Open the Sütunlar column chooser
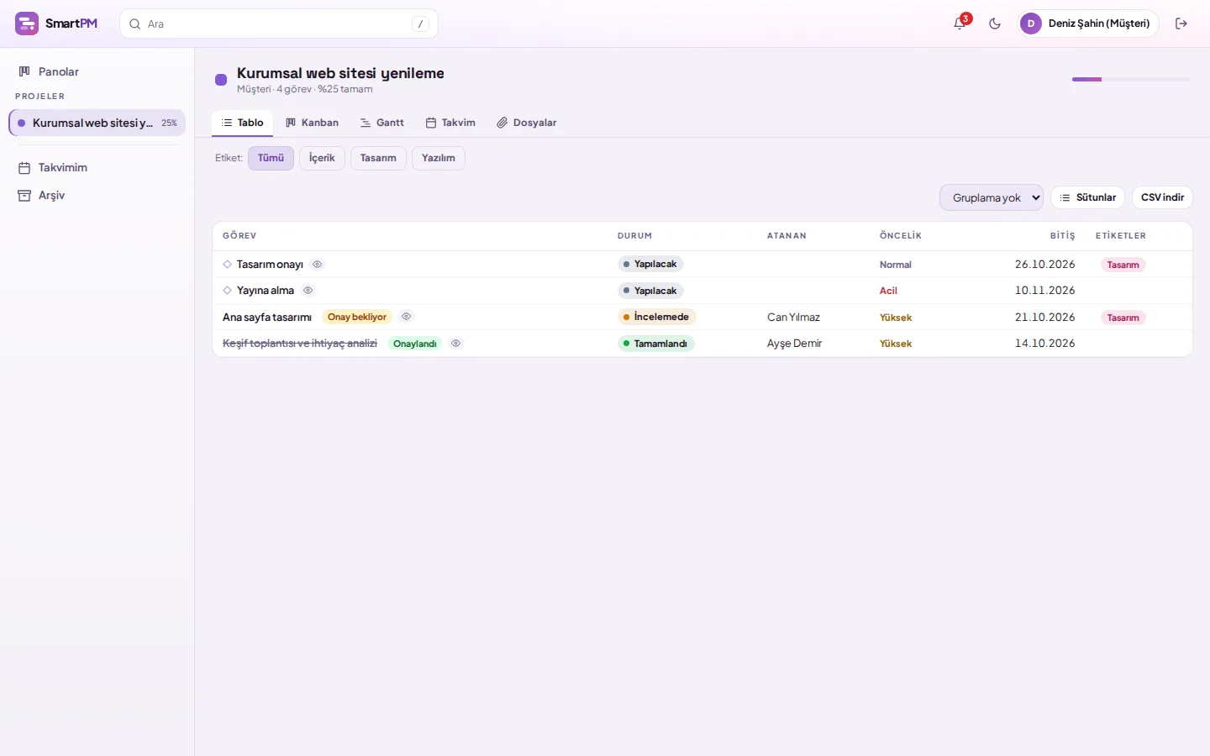 coord(1088,197)
